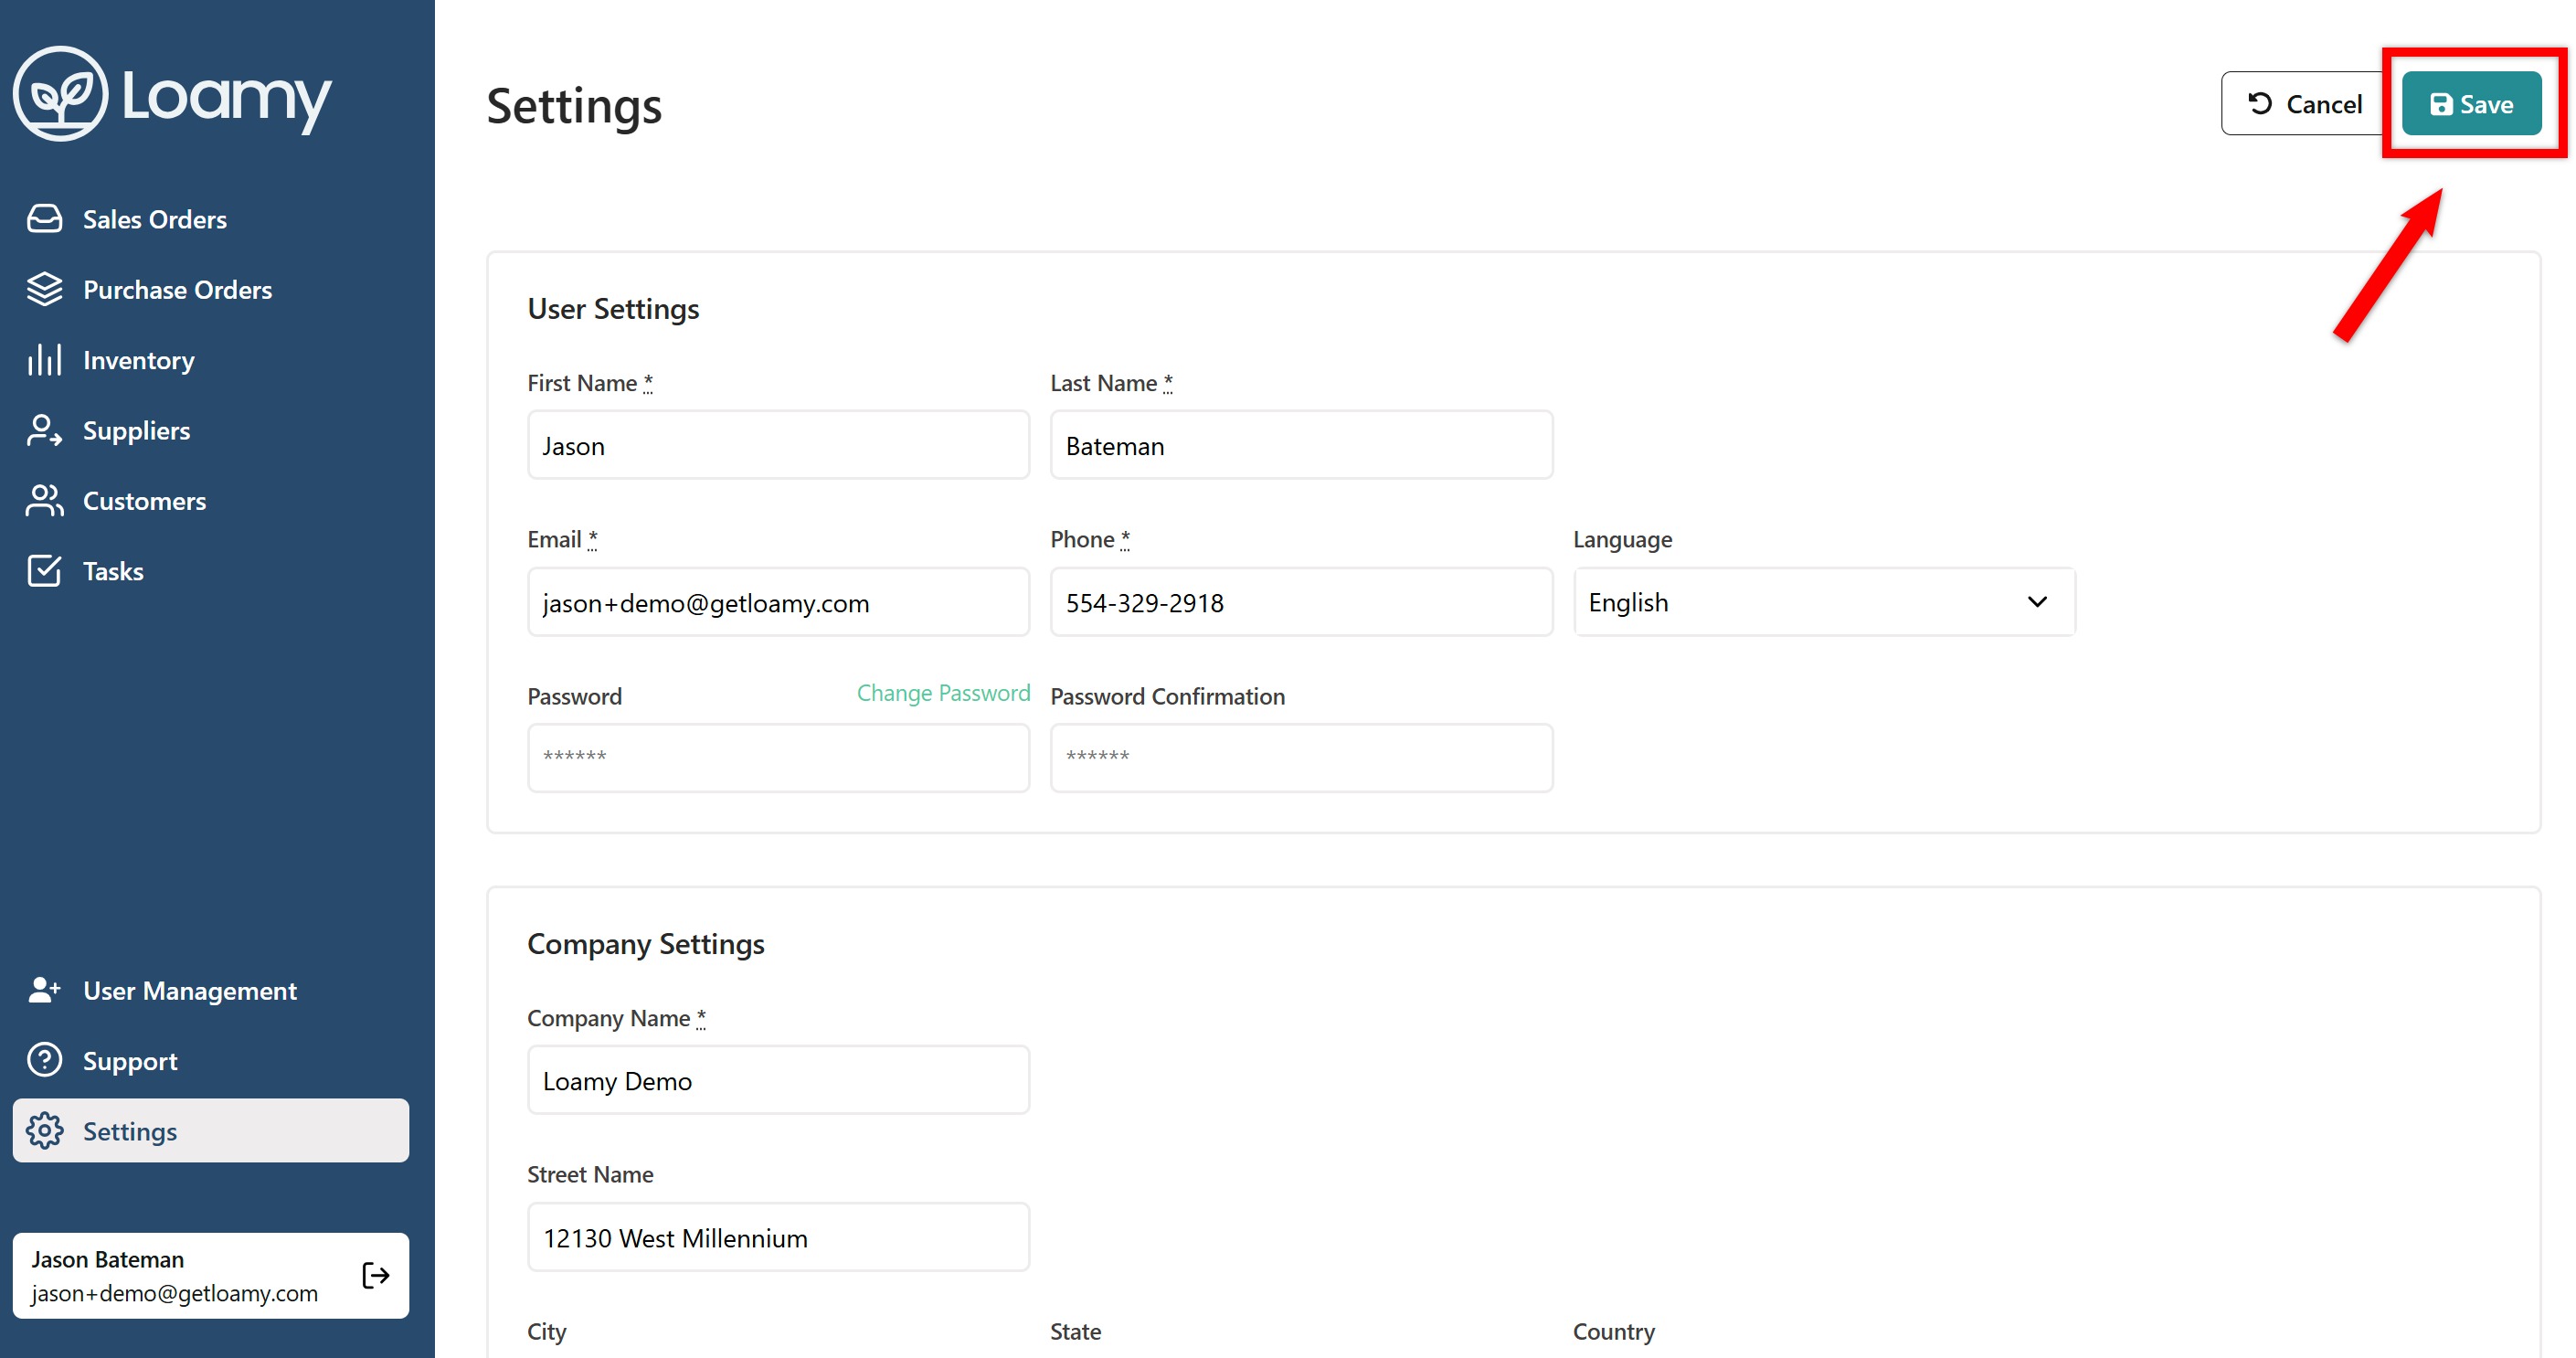Click the Password input field

coord(778,758)
